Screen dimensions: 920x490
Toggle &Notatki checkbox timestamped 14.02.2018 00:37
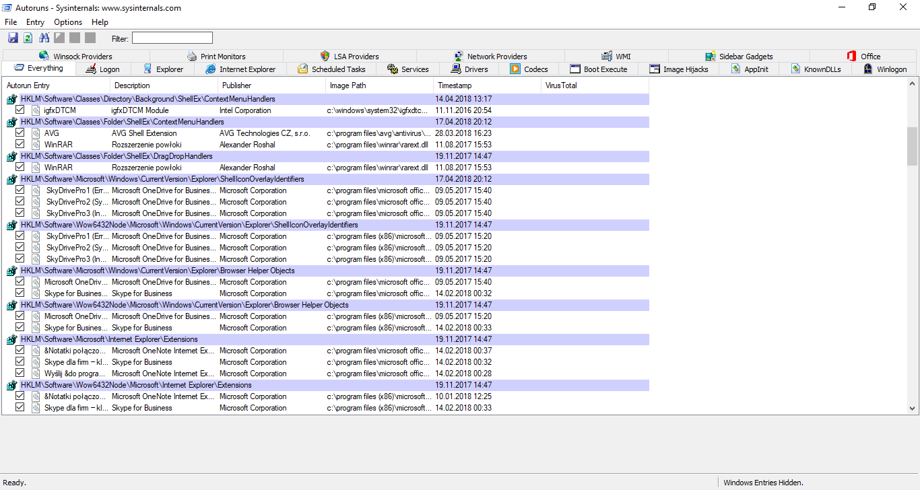[20, 350]
